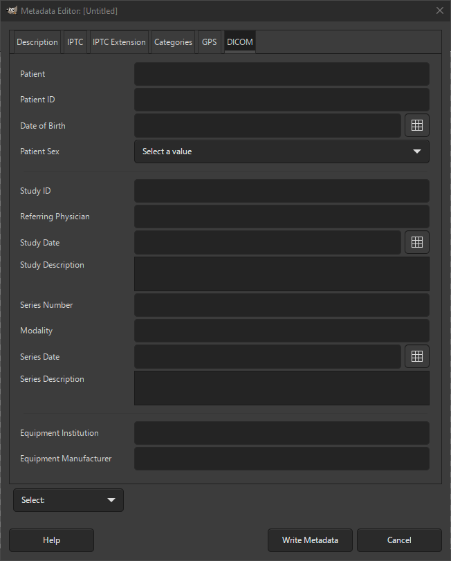Expand the Patient Sex dropdown
This screenshot has height=561, width=451.
pyautogui.click(x=282, y=151)
